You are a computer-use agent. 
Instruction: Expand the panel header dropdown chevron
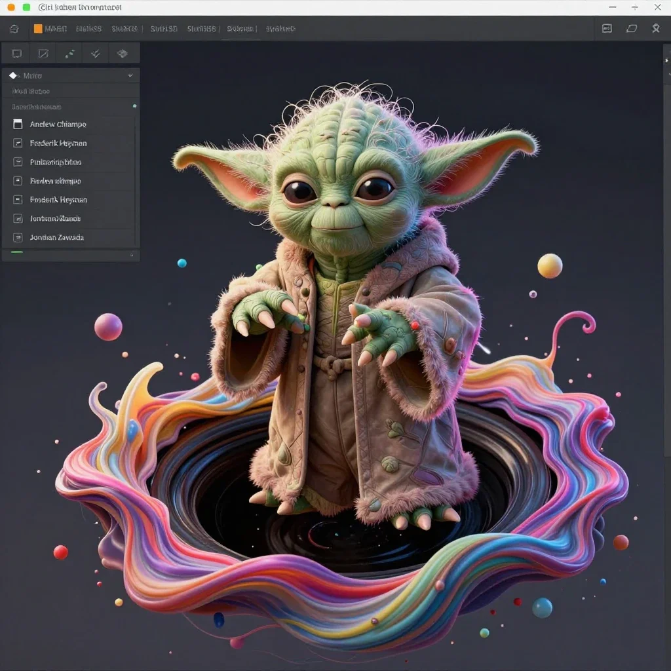point(130,75)
